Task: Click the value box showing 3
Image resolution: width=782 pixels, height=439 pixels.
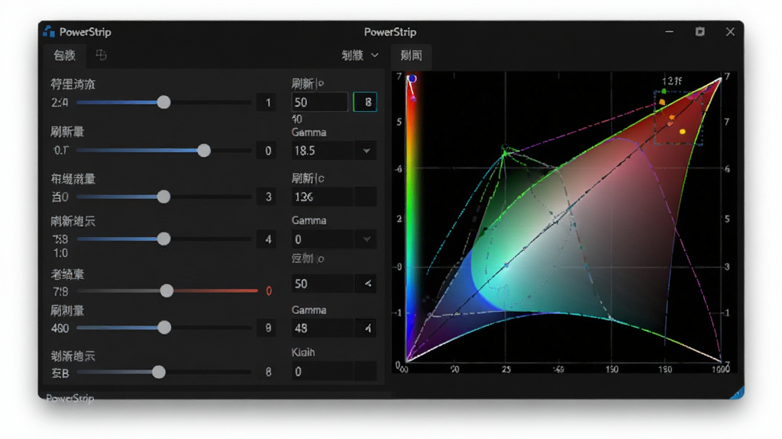Action: tap(268, 197)
